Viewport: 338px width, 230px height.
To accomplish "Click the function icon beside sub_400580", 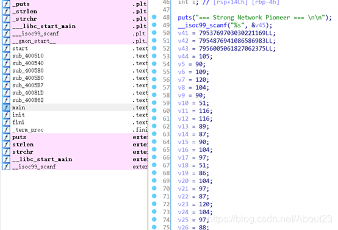I will click(7, 71).
